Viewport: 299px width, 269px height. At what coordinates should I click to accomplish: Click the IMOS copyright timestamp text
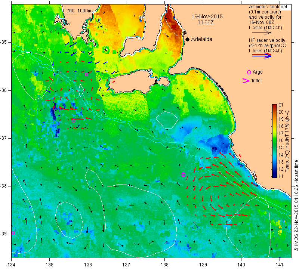296,205
